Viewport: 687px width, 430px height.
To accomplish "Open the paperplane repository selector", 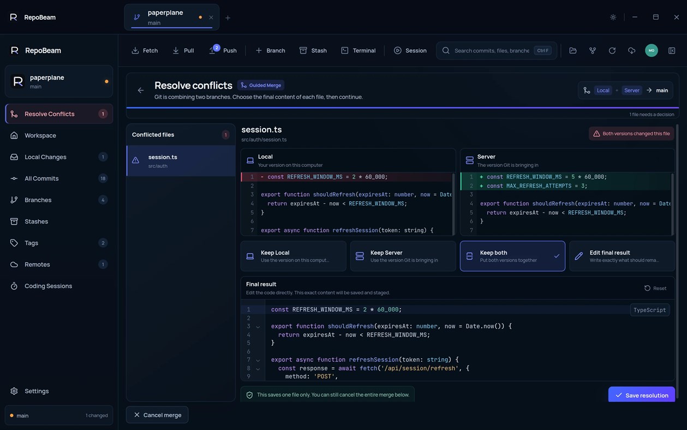I will click(x=59, y=81).
